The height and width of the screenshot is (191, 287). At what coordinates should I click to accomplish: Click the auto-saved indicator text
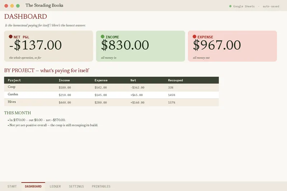click(x=271, y=6)
